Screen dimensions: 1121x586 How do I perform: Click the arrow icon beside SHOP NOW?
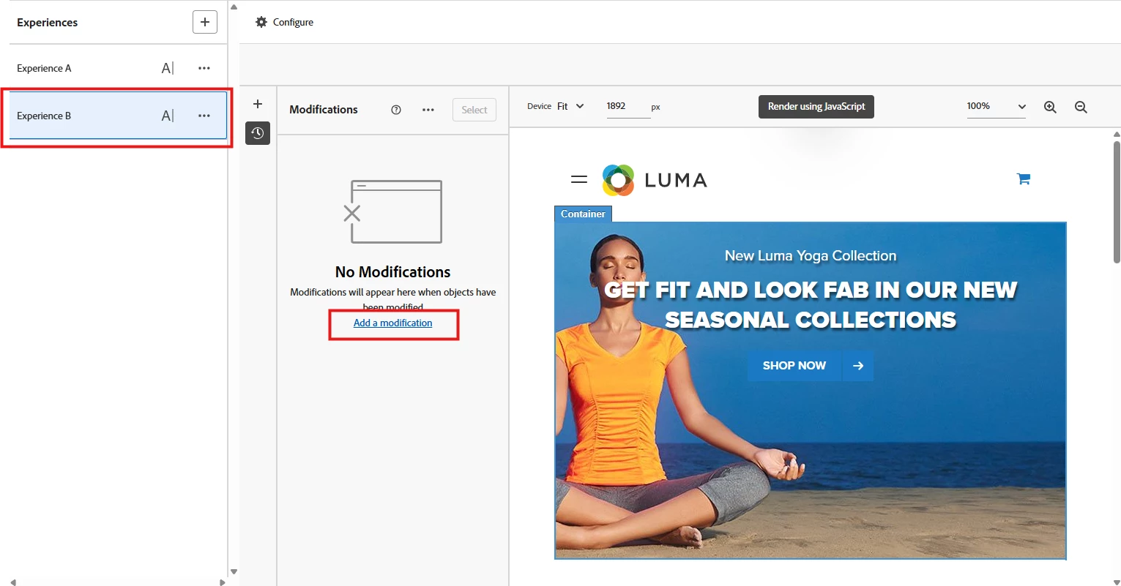(x=858, y=366)
